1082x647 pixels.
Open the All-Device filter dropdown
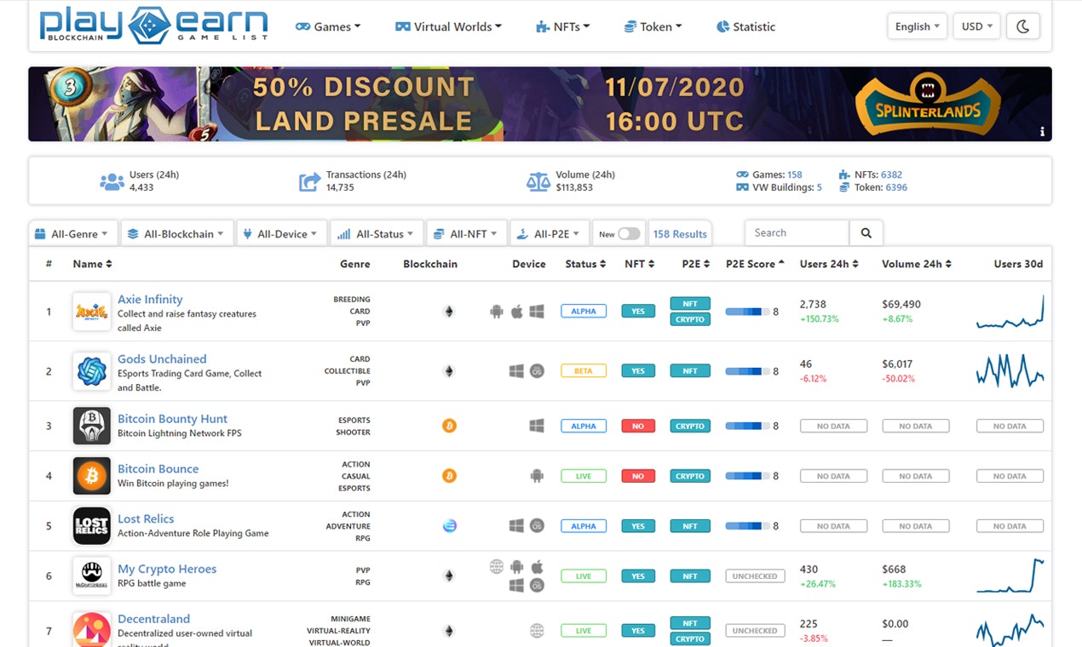(281, 233)
